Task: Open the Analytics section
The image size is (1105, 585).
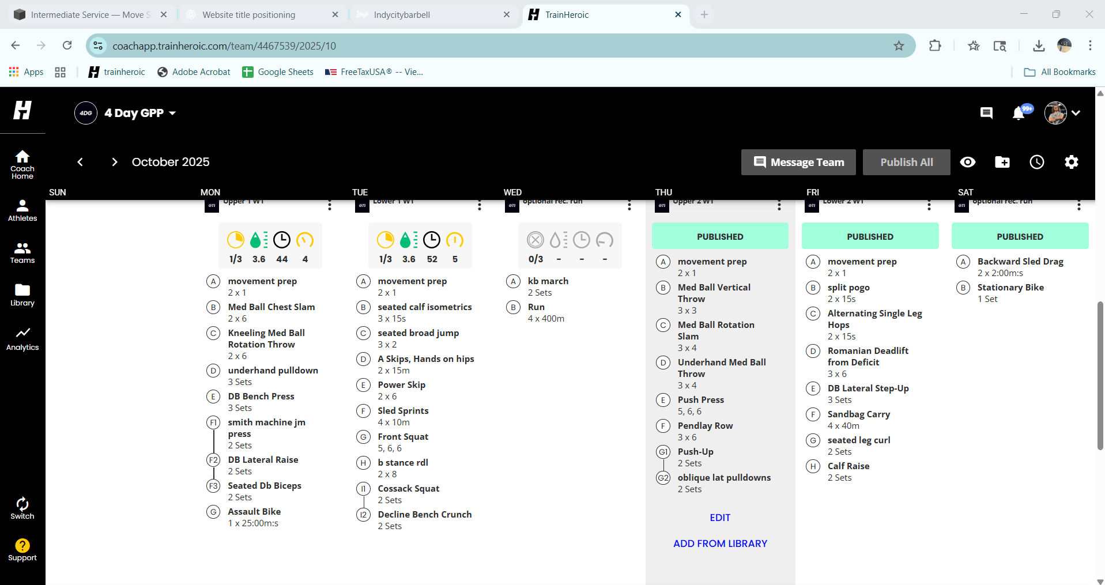Action: [x=22, y=339]
